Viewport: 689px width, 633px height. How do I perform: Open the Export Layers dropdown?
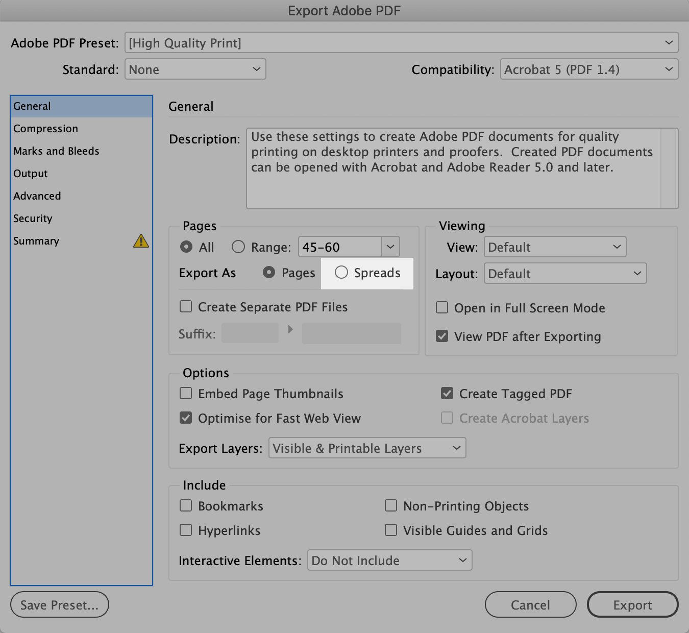click(x=367, y=448)
